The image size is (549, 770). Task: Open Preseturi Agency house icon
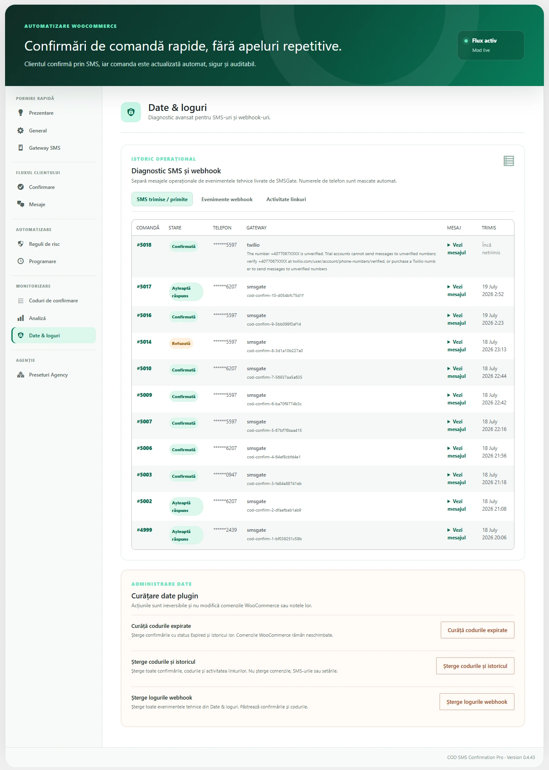[21, 374]
